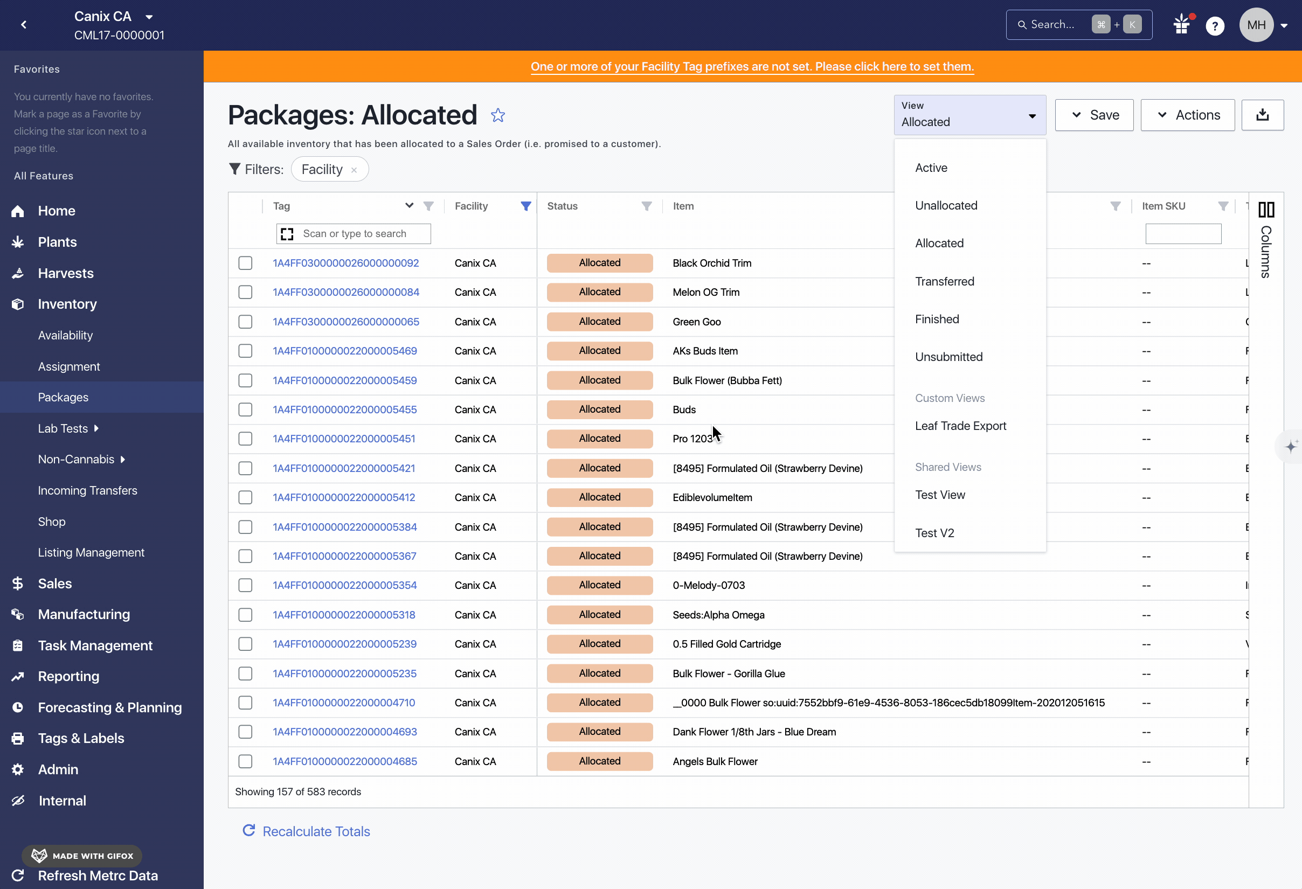Click the filter icon on the Status column

click(647, 206)
